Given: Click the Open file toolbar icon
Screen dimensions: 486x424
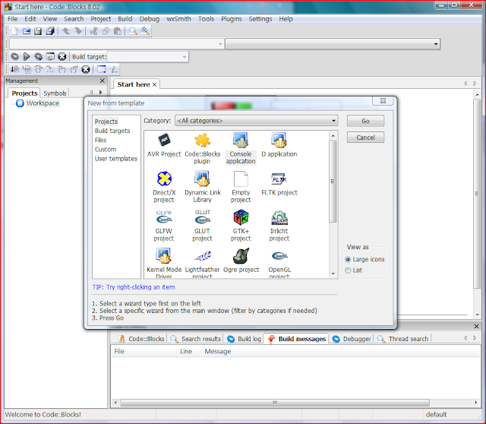Looking at the screenshot, I should [27, 31].
